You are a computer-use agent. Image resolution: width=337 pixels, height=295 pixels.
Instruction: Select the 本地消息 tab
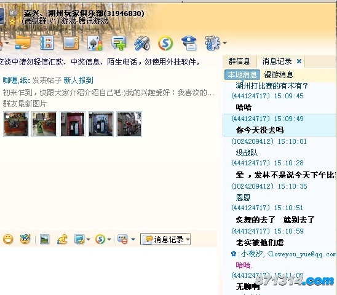pos(242,75)
